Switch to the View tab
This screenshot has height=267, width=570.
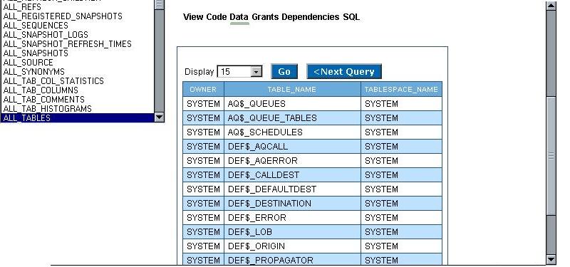[x=193, y=17]
